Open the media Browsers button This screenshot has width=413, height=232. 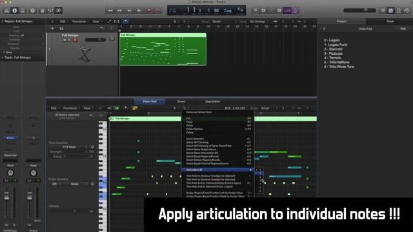coord(407,10)
